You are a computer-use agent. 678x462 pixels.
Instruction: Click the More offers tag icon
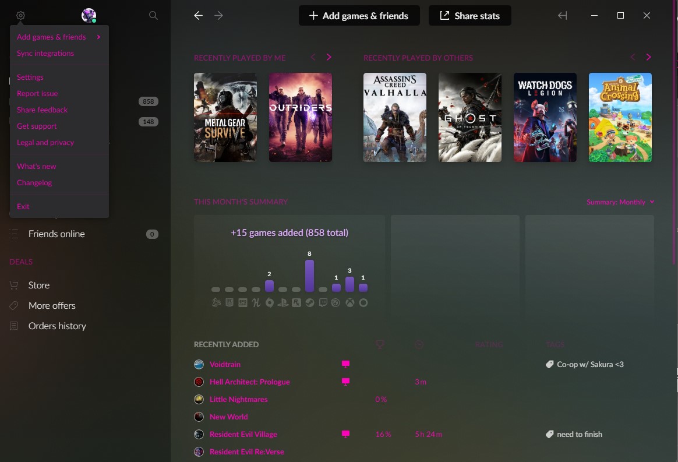click(14, 305)
